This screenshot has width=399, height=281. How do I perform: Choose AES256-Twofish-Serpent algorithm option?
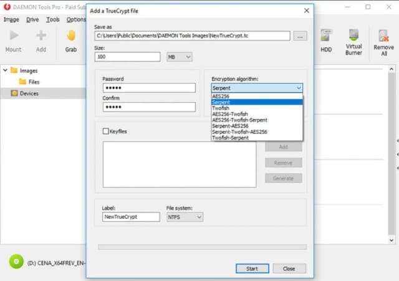[x=257, y=120]
